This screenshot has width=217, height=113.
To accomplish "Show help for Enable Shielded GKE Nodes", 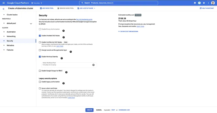I will [x=64, y=37].
